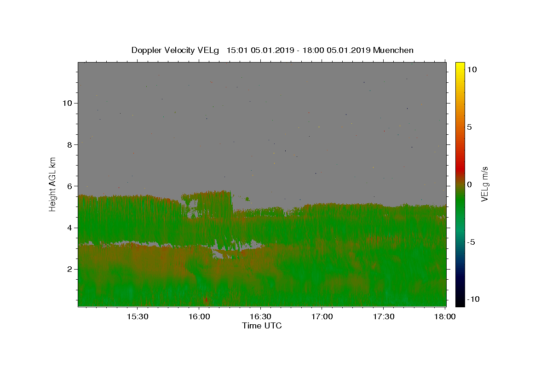
Task: Click the 17:30 time tick label
Action: [x=384, y=316]
